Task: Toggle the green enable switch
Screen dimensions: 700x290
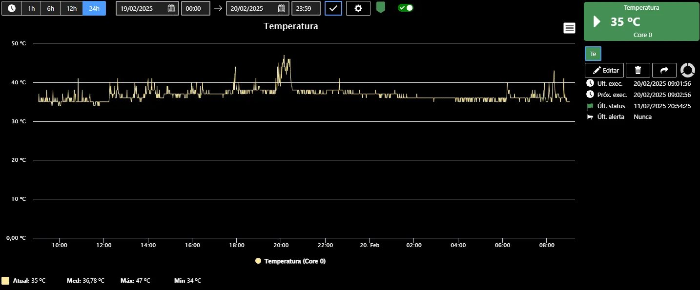Action: tap(406, 8)
